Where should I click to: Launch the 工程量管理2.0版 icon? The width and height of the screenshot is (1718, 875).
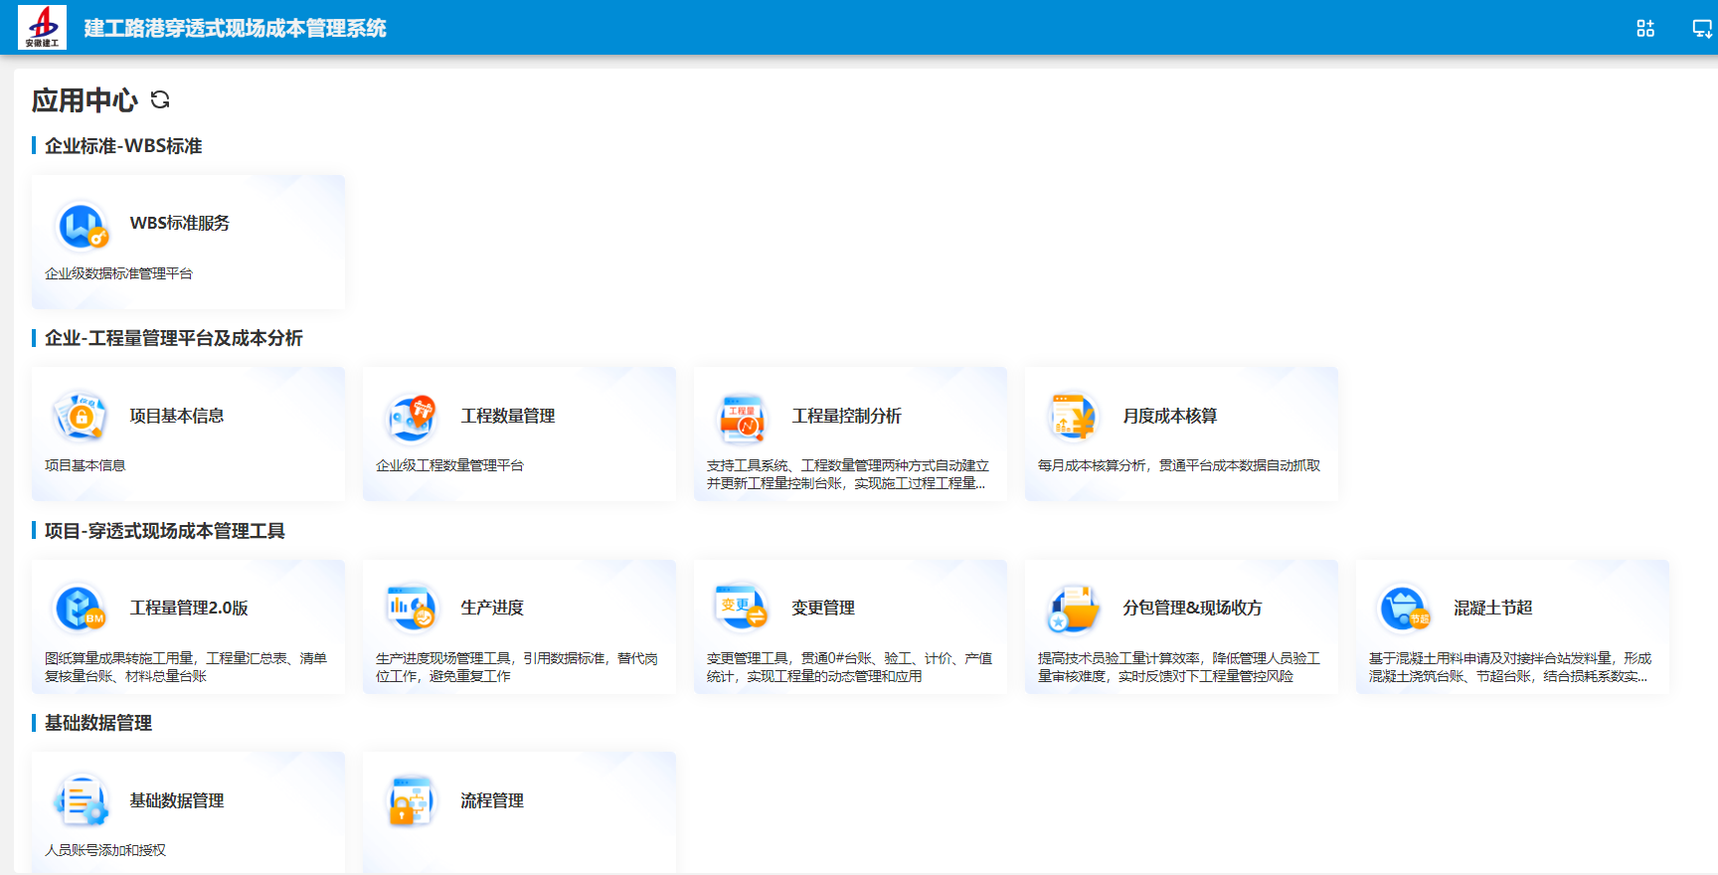pos(82,609)
